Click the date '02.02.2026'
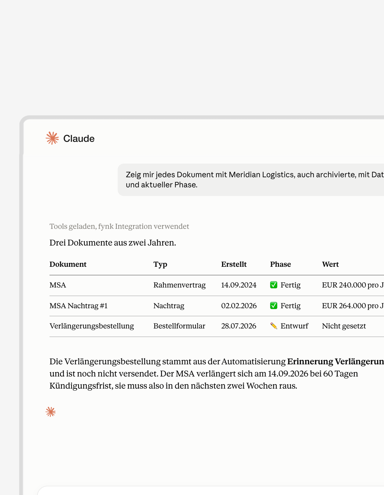 tap(239, 306)
